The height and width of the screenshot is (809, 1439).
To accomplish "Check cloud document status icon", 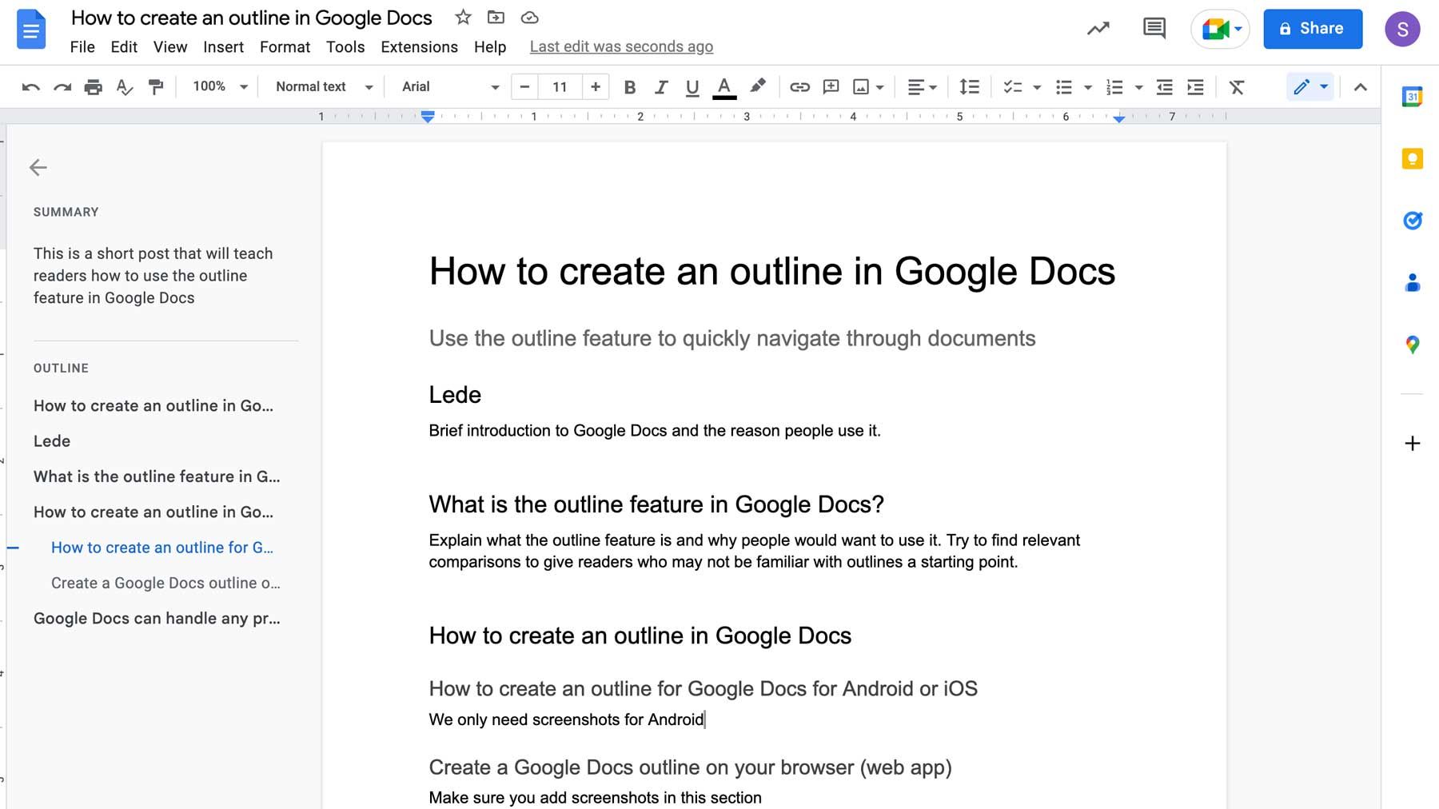I will pyautogui.click(x=529, y=17).
